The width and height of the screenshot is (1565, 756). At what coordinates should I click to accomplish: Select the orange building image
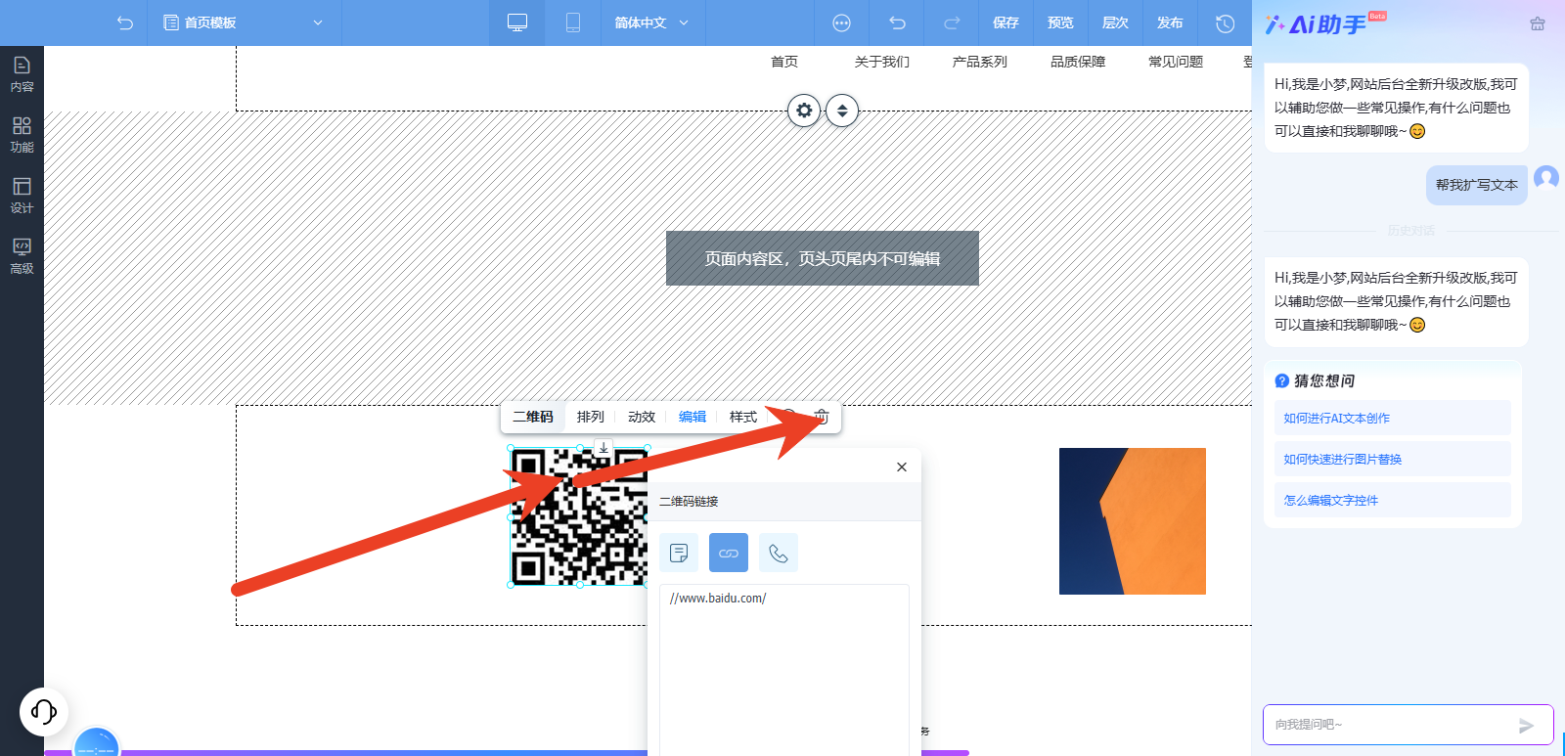[x=1133, y=521]
